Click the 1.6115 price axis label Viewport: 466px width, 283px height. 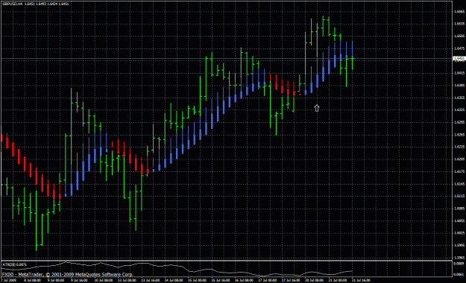pos(459,196)
